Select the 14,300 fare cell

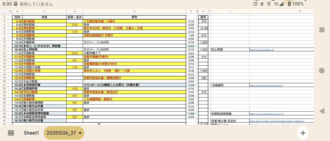point(203,28)
